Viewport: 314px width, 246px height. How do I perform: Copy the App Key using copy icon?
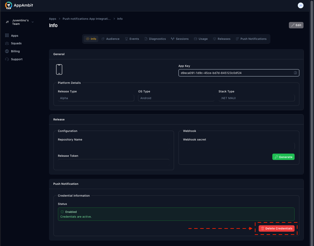click(295, 73)
